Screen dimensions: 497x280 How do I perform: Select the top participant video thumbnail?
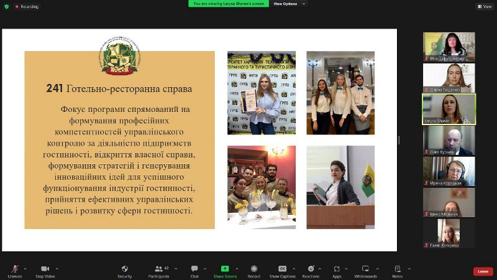point(449,47)
